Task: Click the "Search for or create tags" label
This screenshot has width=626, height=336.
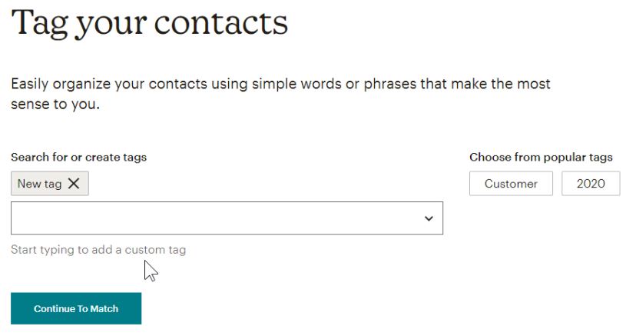Action: coord(78,157)
